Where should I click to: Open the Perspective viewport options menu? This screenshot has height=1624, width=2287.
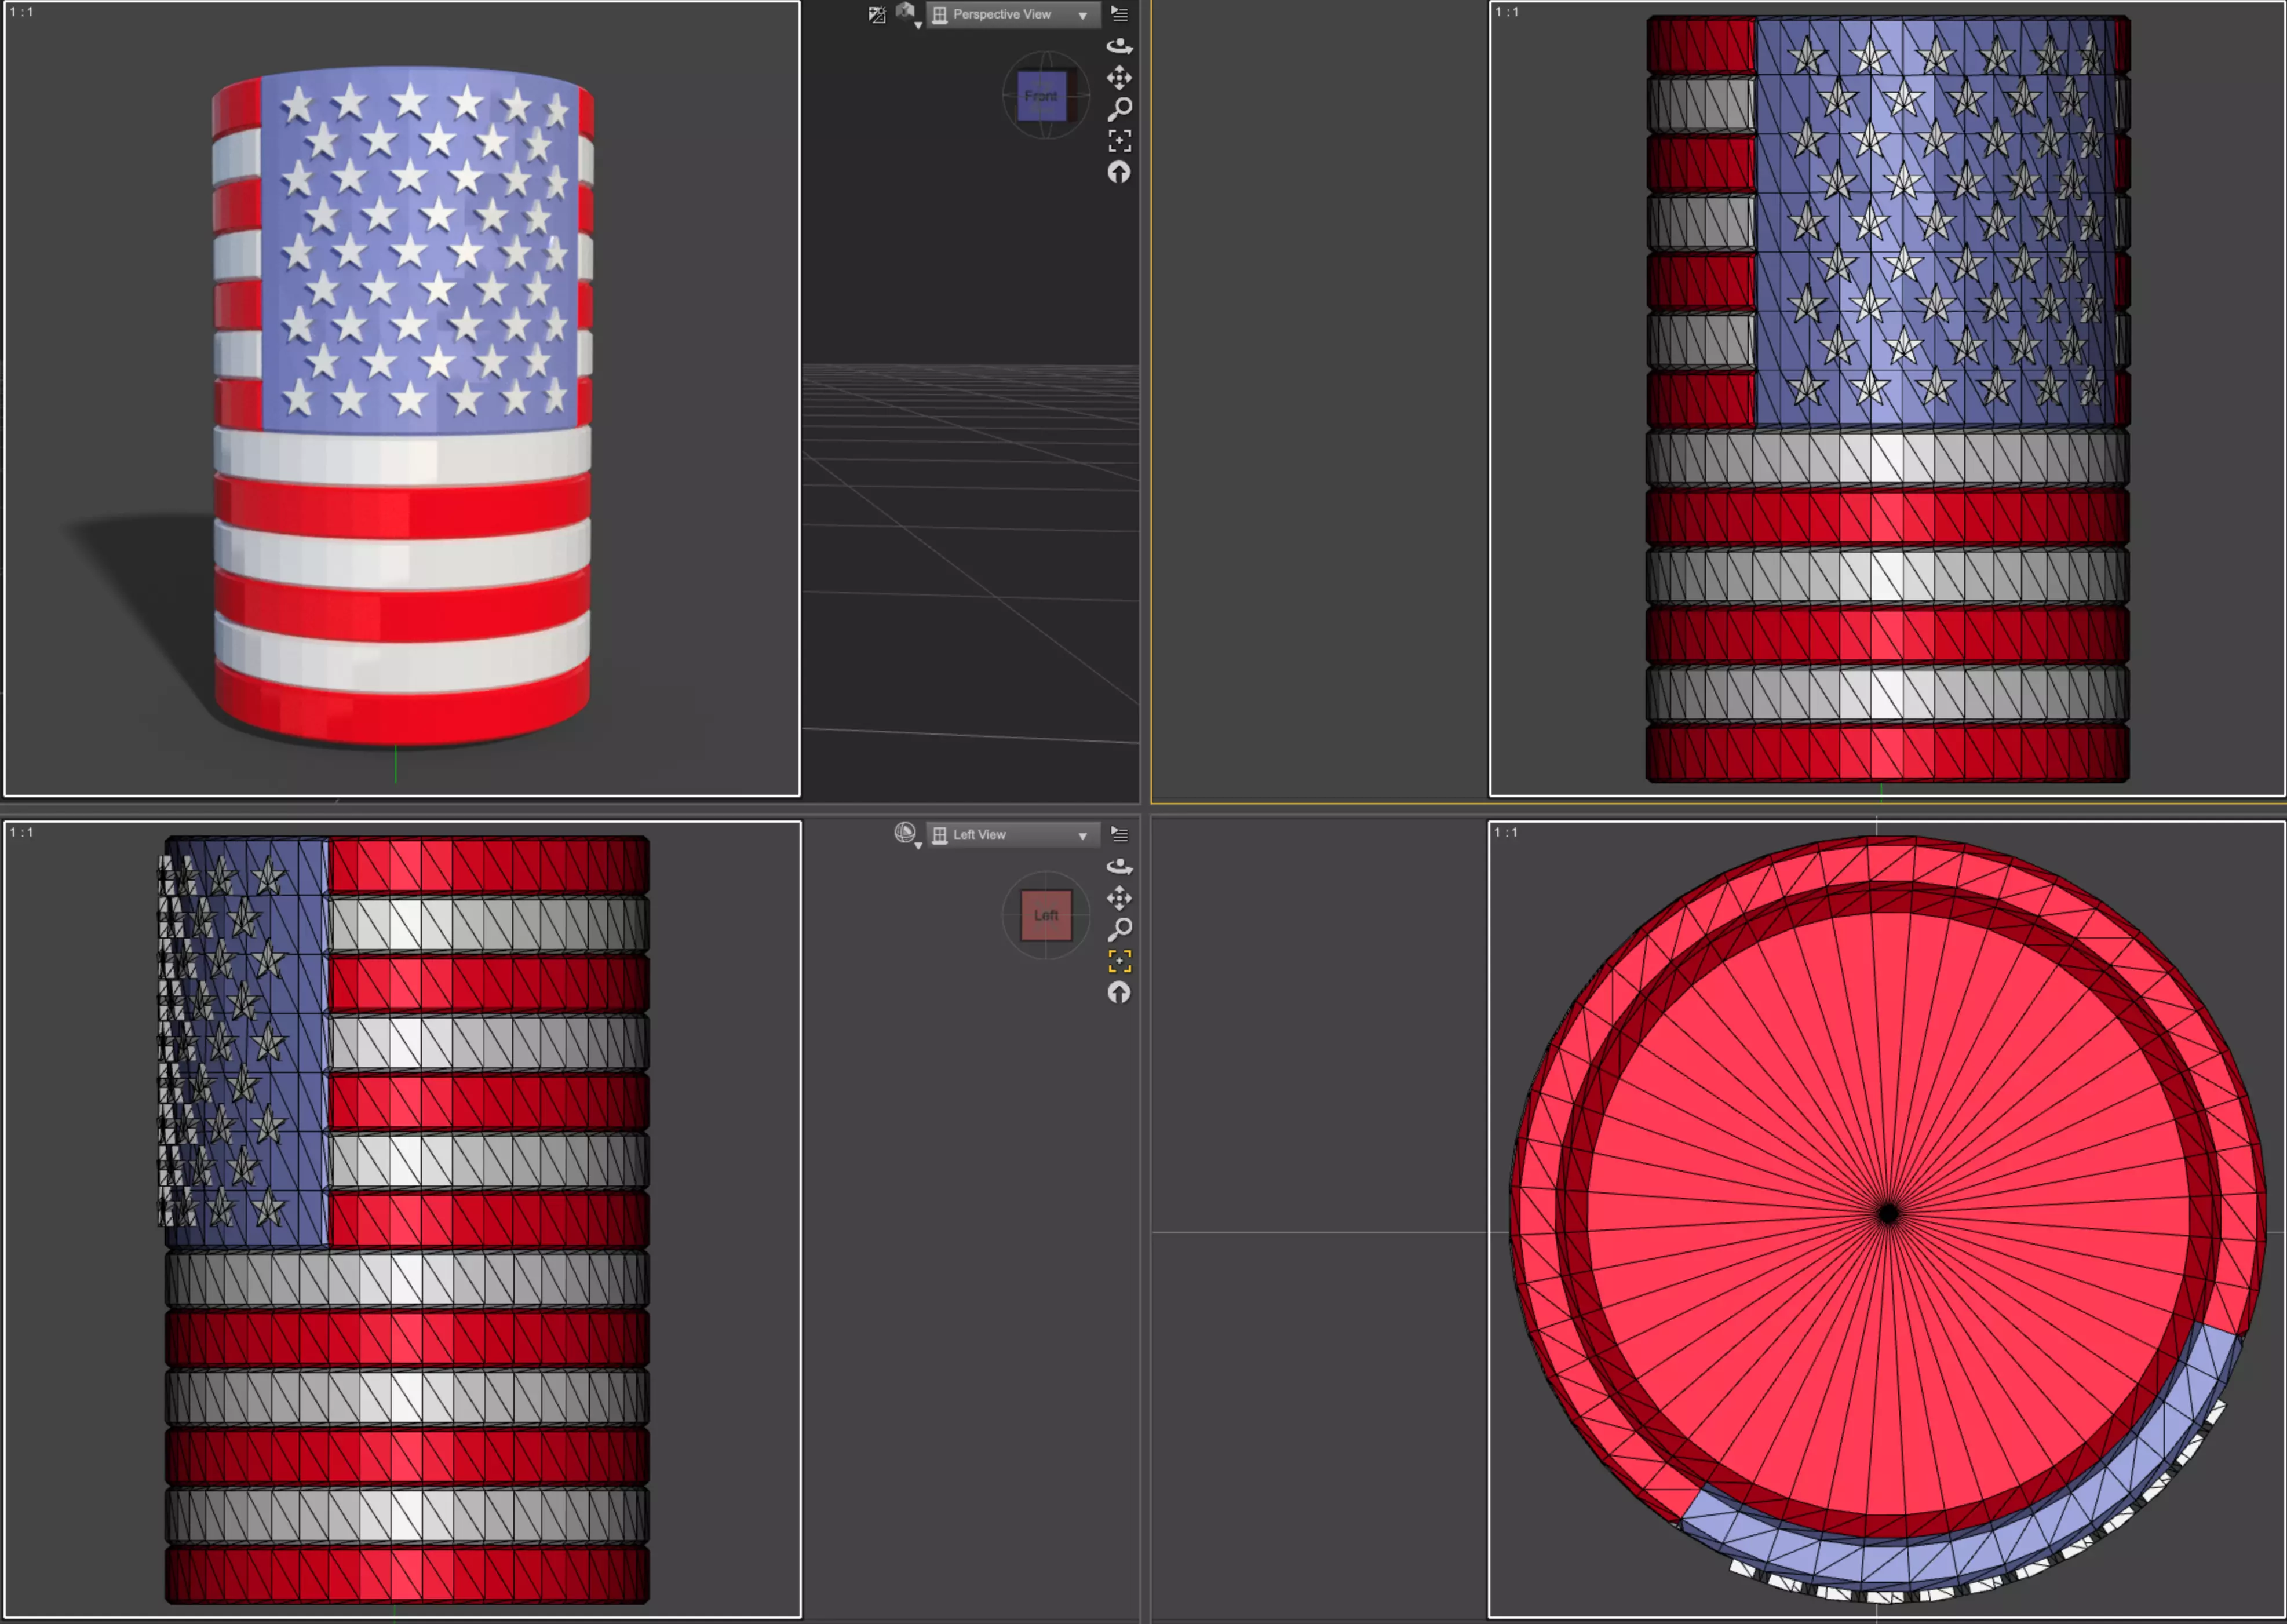(1120, 15)
